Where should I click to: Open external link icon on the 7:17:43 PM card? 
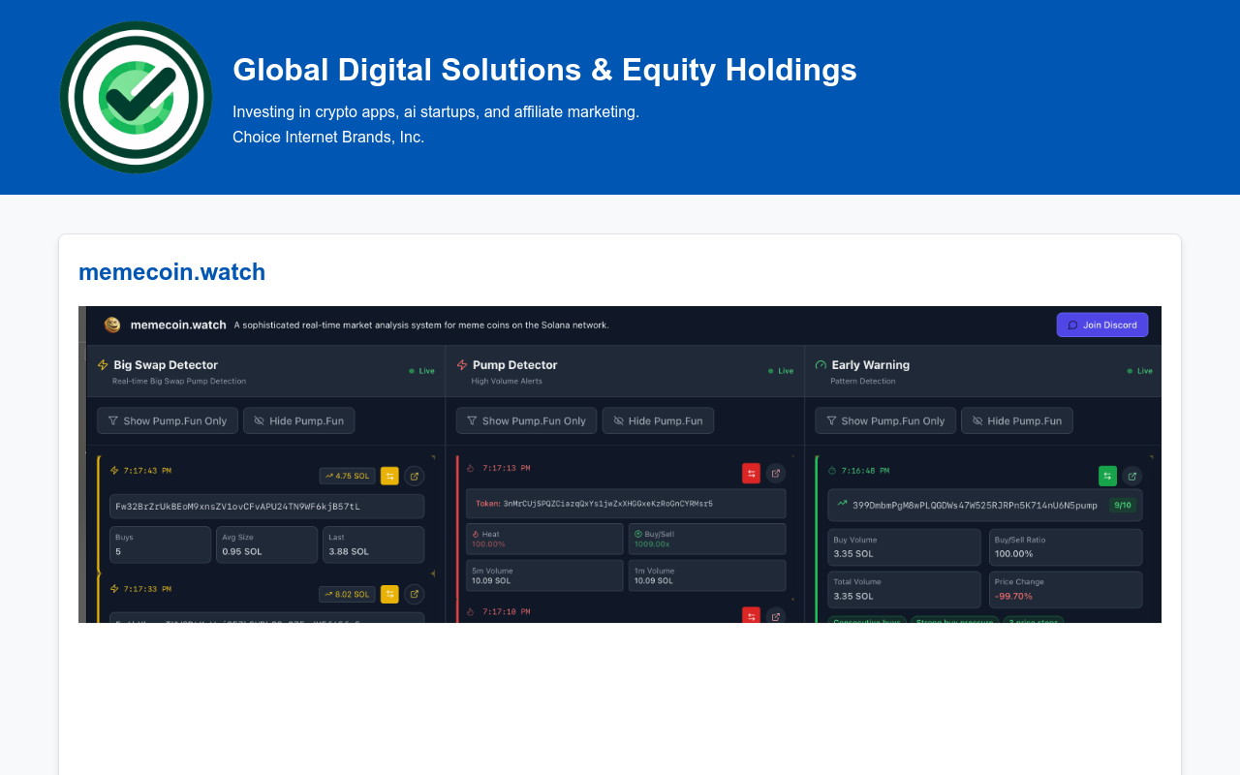click(x=414, y=476)
